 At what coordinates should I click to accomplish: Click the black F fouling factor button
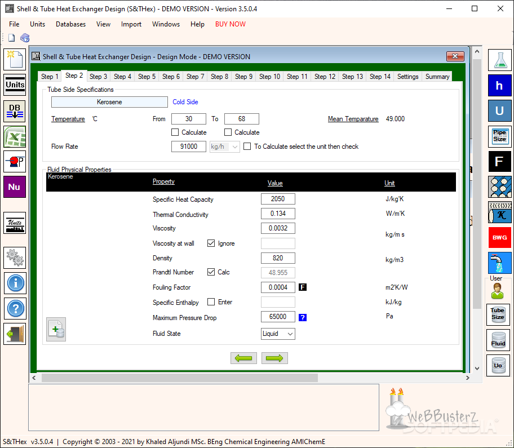pyautogui.click(x=303, y=287)
